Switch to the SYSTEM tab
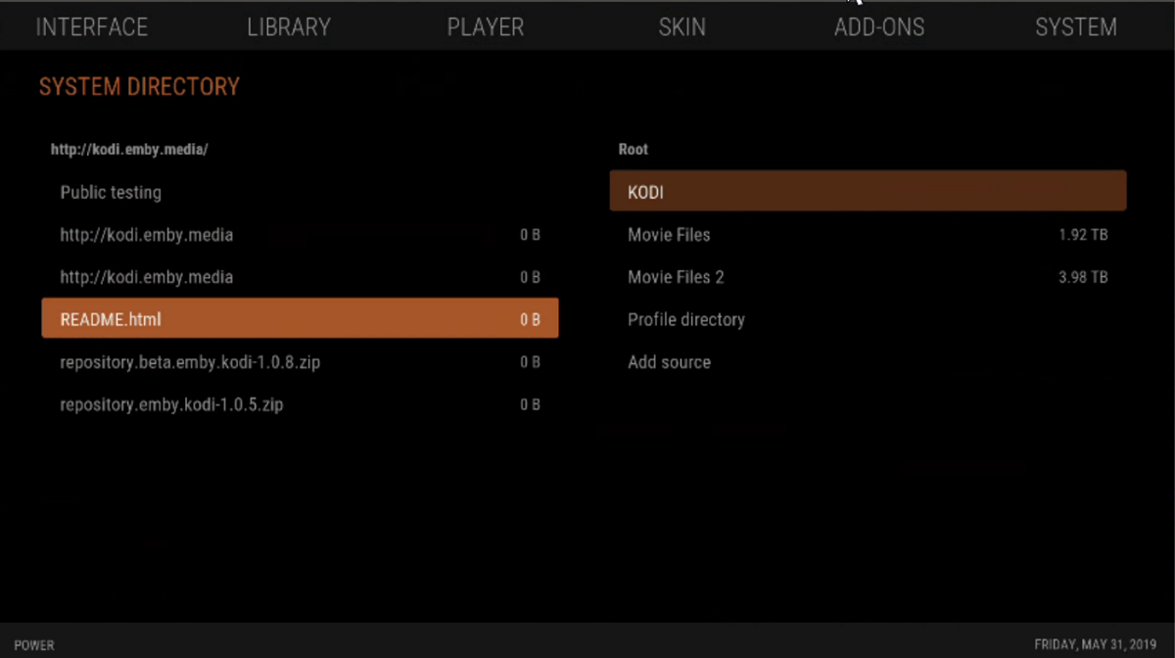This screenshot has height=658, width=1175. coord(1076,27)
